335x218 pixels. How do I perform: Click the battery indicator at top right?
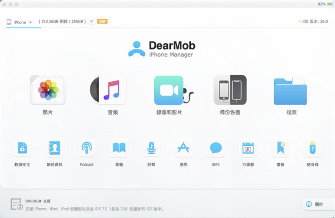(329, 4)
